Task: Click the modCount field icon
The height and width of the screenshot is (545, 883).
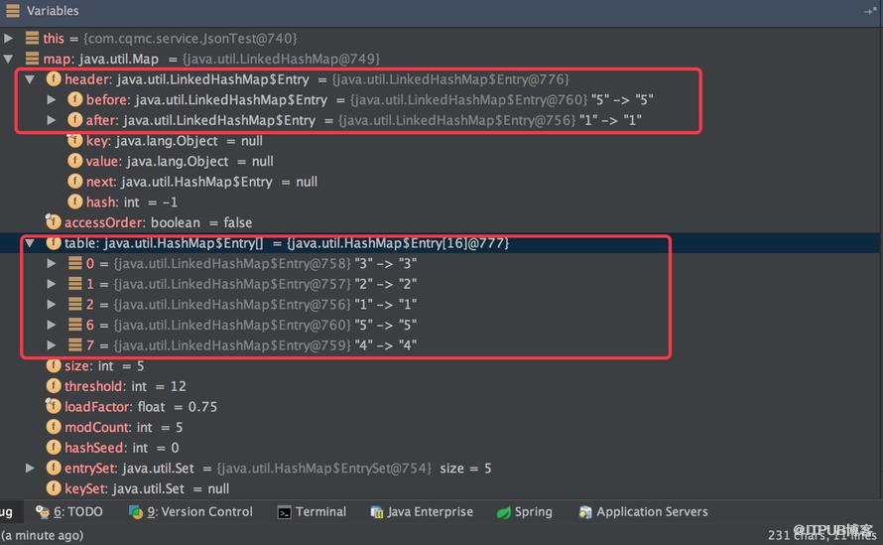Action: 54,427
